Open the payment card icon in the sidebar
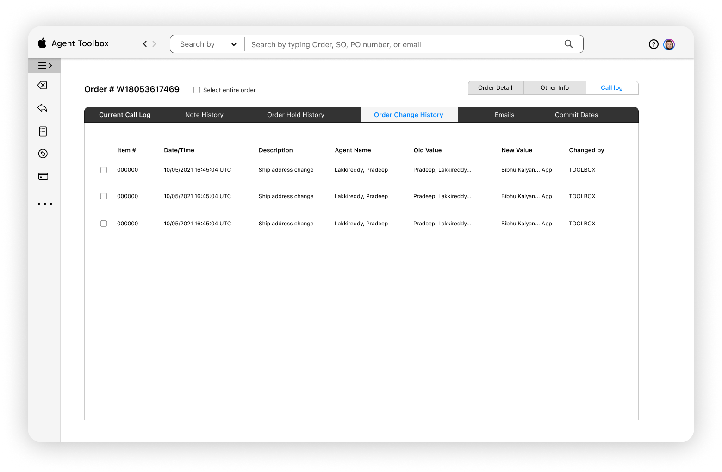The image size is (722, 472). [43, 176]
